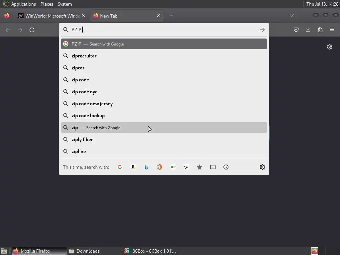
Task: Select the New Tab tab
Action: [127, 16]
